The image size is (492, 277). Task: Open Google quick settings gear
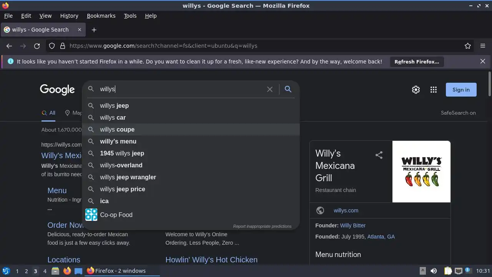pos(416,90)
